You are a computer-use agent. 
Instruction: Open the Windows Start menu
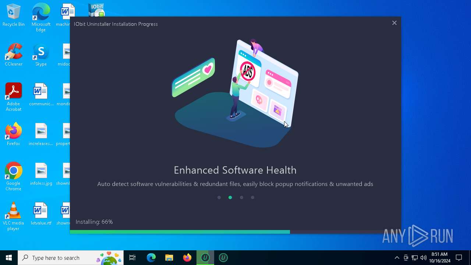9,258
